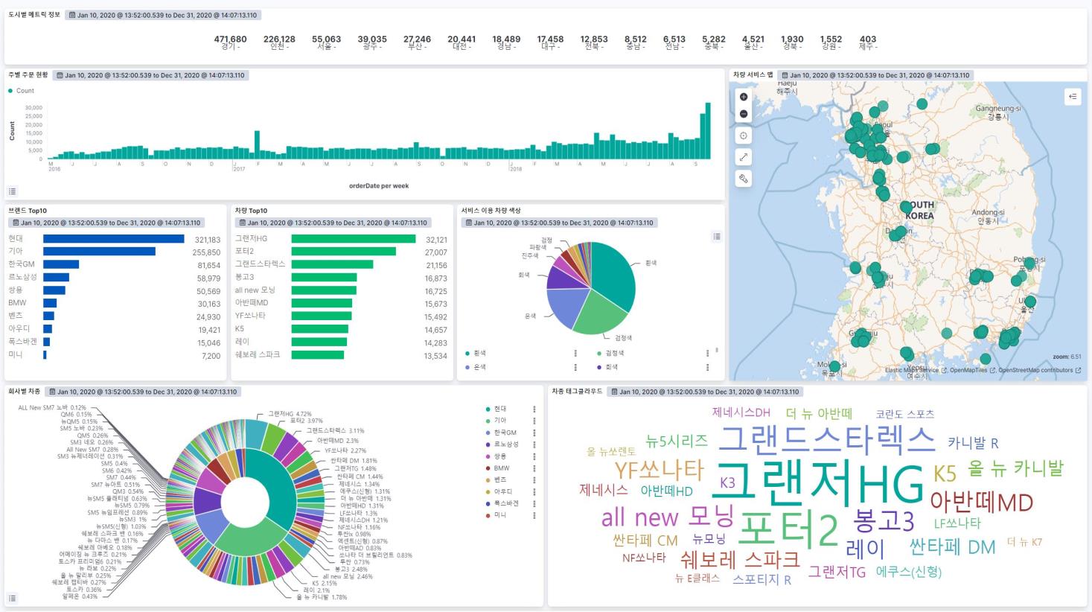Screen dimensions: 1092x612
Task: Open the map tools wrench menu
Action: click(x=744, y=179)
